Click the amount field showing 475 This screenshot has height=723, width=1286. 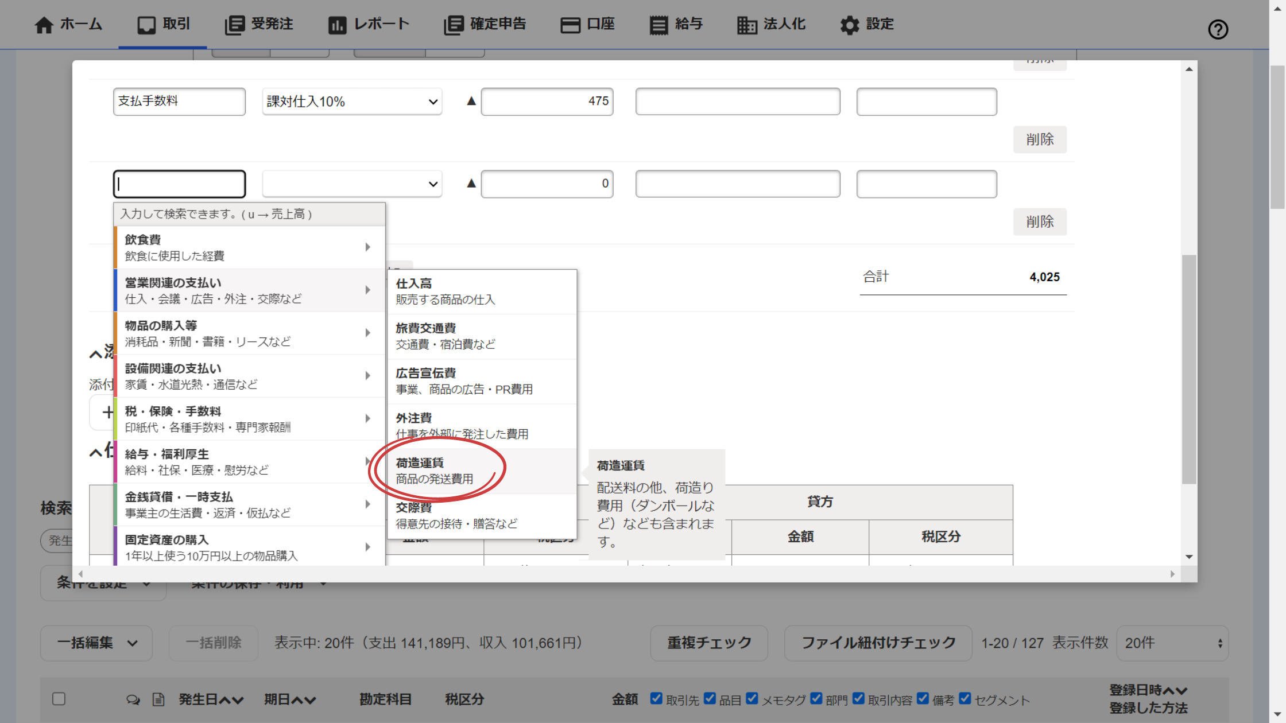coord(547,102)
